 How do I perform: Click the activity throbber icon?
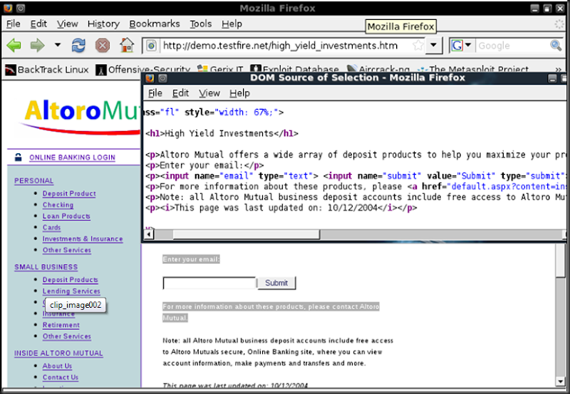(x=559, y=24)
